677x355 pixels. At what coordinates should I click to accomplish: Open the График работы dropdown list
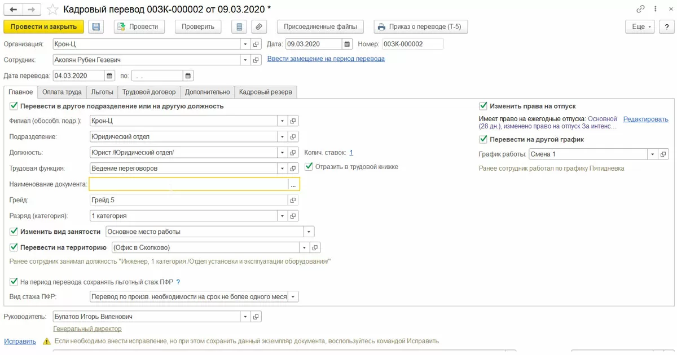(653, 154)
